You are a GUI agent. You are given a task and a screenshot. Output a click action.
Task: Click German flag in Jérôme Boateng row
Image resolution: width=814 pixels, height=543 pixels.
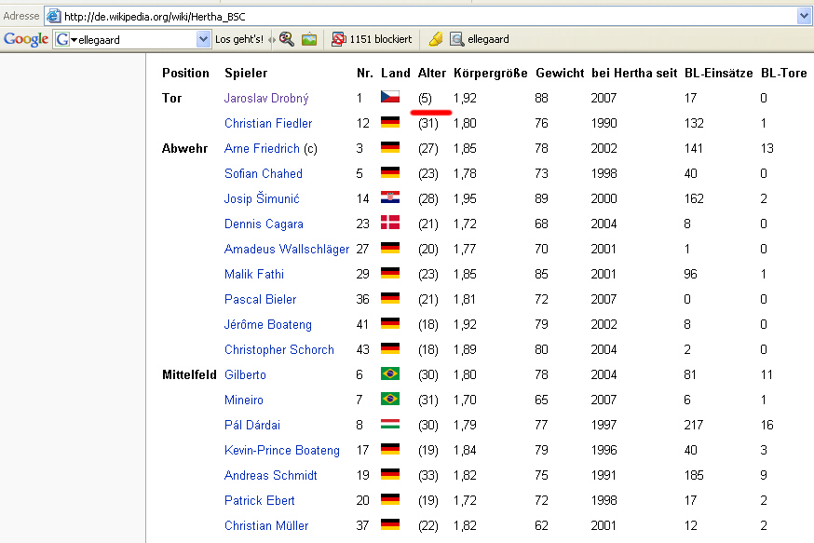(x=390, y=323)
